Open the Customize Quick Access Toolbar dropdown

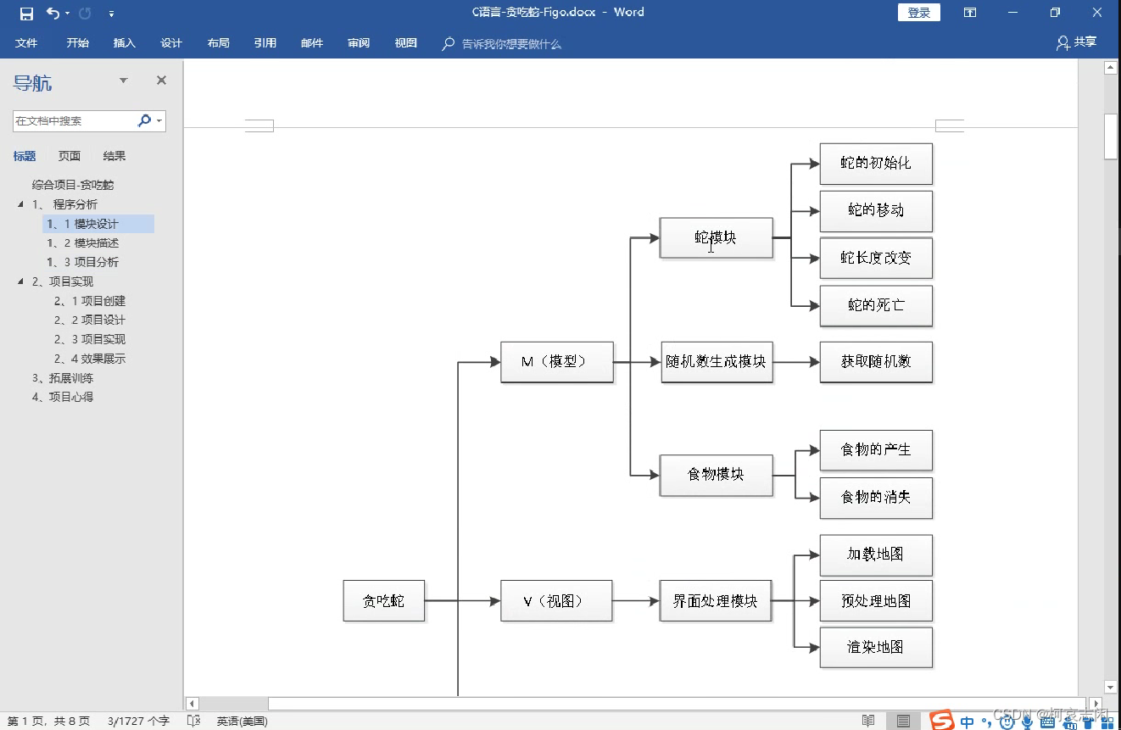click(111, 14)
